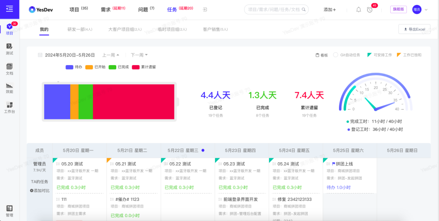Click sort handle of 前端登录界面开发 task

coord(220,199)
